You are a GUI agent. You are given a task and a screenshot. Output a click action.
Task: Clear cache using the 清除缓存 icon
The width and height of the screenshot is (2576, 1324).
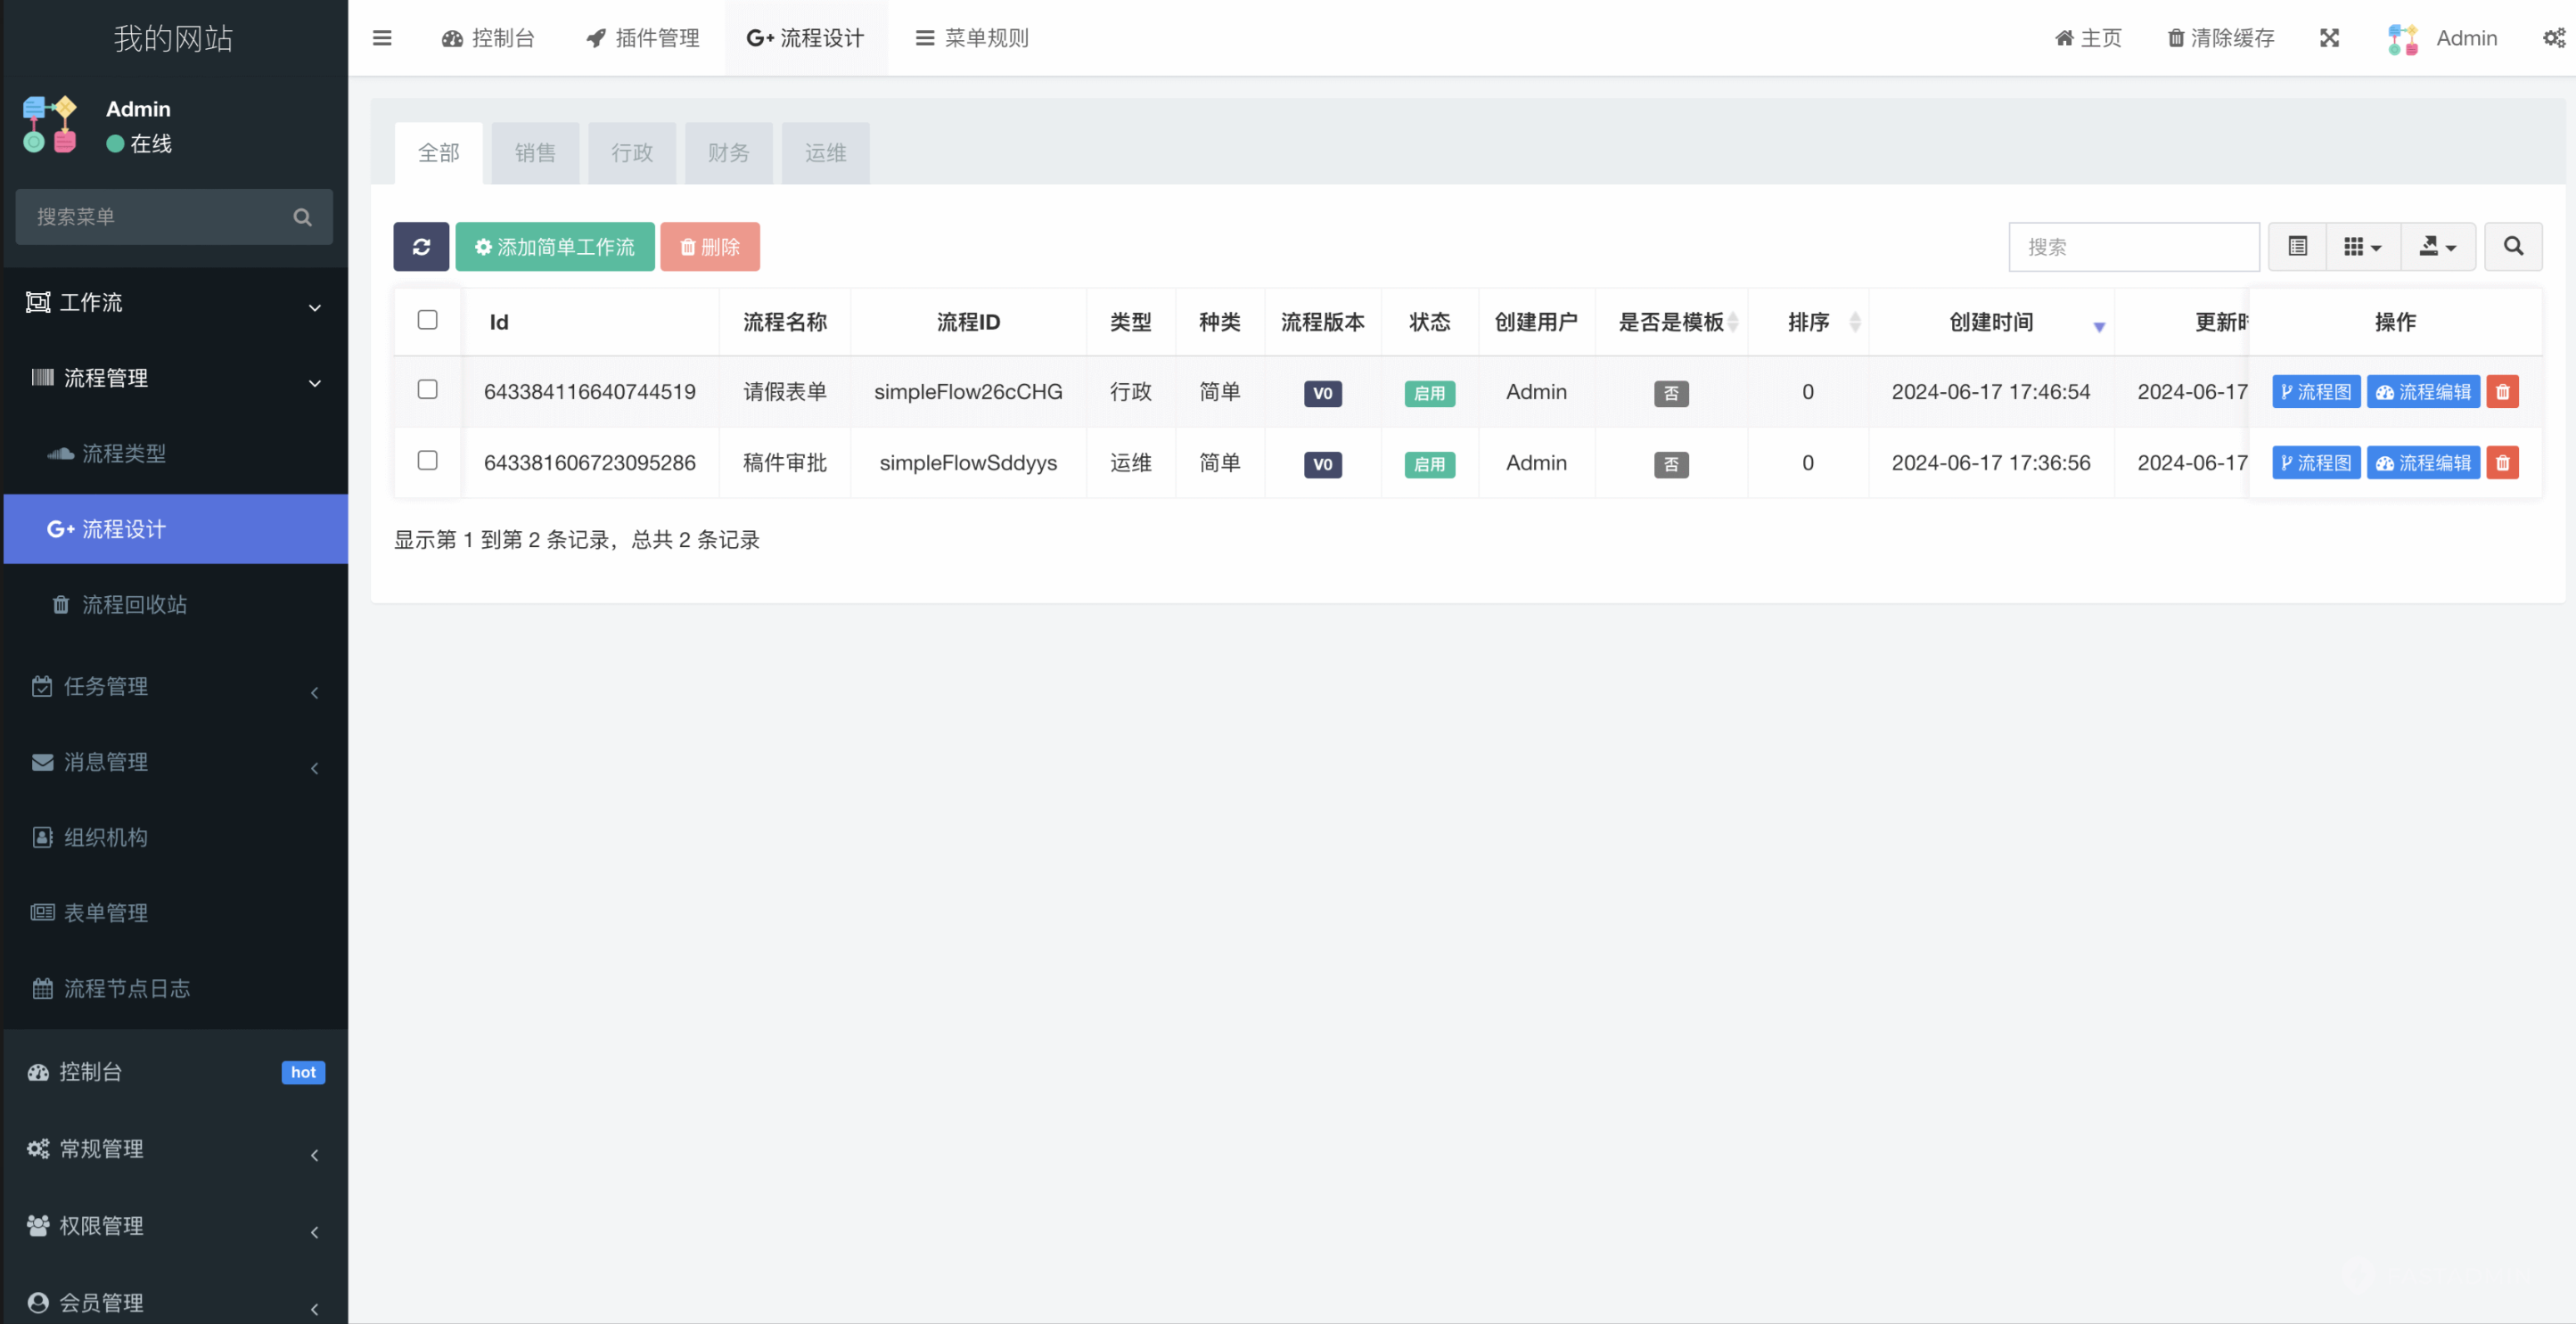[x=2219, y=38]
